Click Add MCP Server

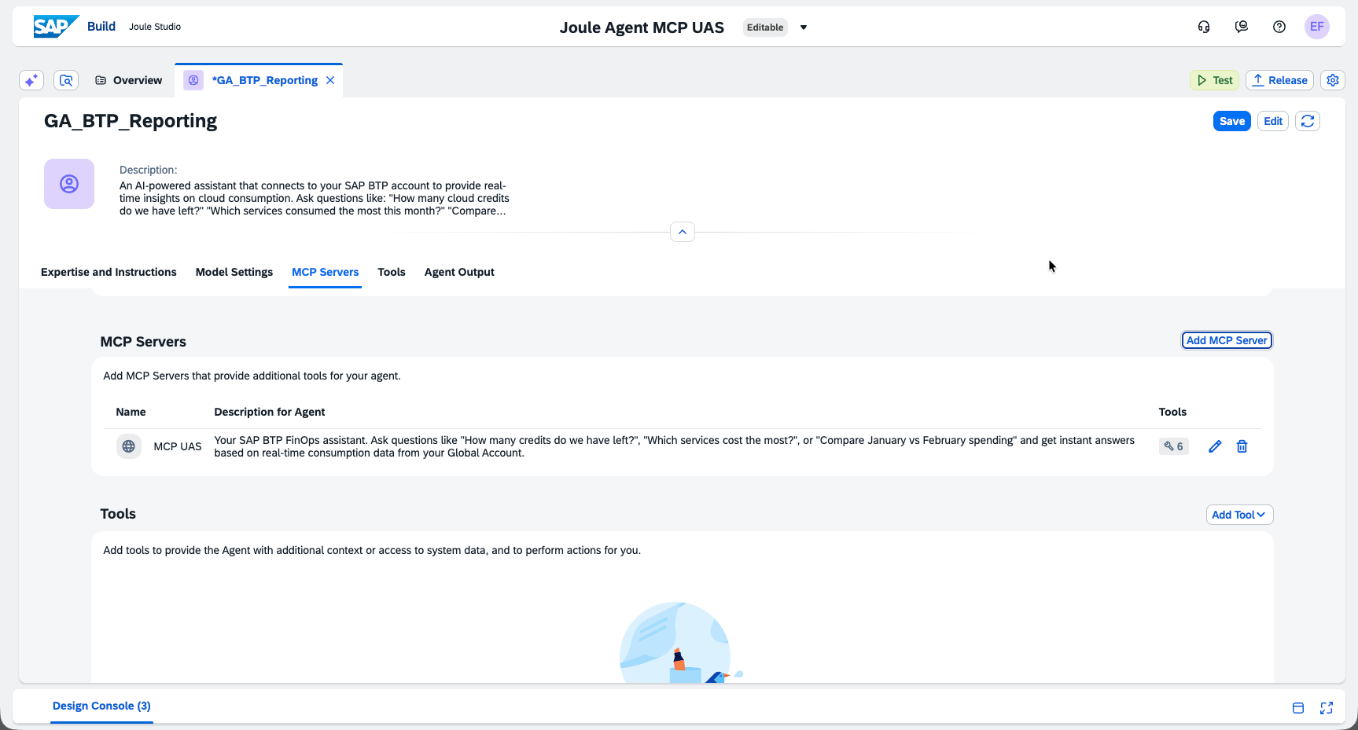pos(1227,340)
